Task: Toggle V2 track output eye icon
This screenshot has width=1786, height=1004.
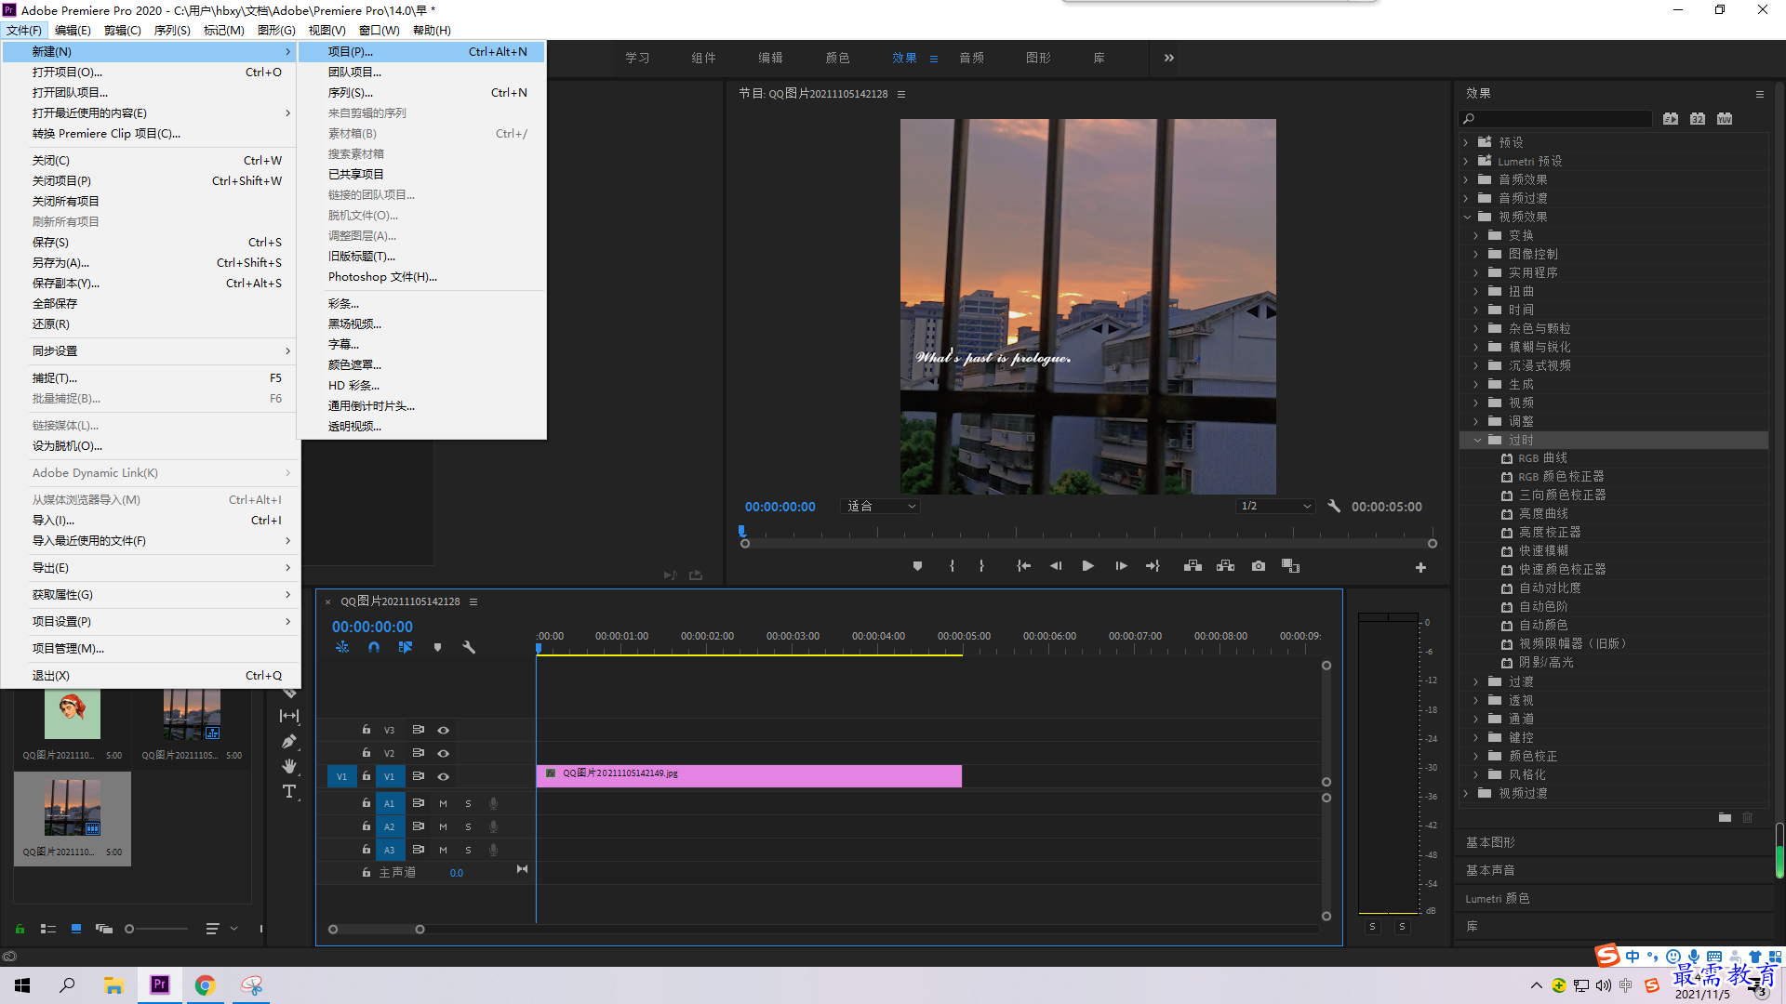Action: click(x=444, y=753)
